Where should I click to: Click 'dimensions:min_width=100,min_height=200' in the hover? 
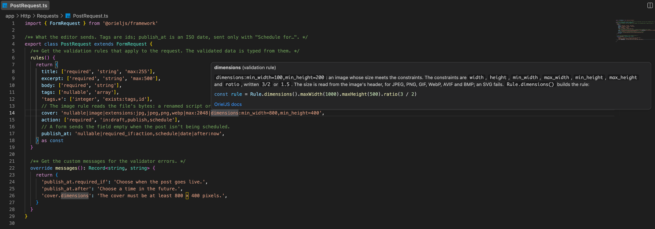[270, 77]
